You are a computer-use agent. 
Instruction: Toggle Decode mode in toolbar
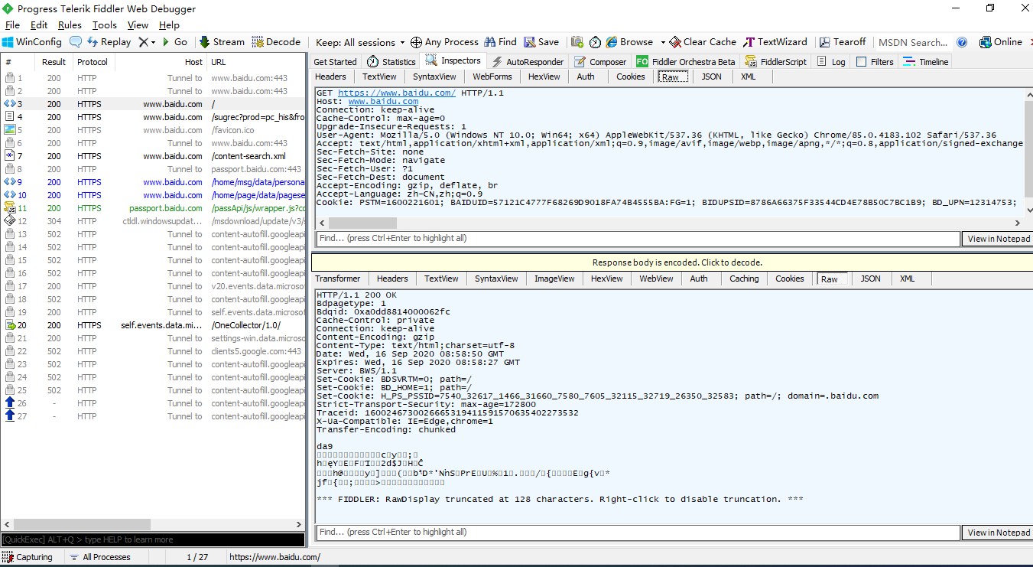point(276,42)
